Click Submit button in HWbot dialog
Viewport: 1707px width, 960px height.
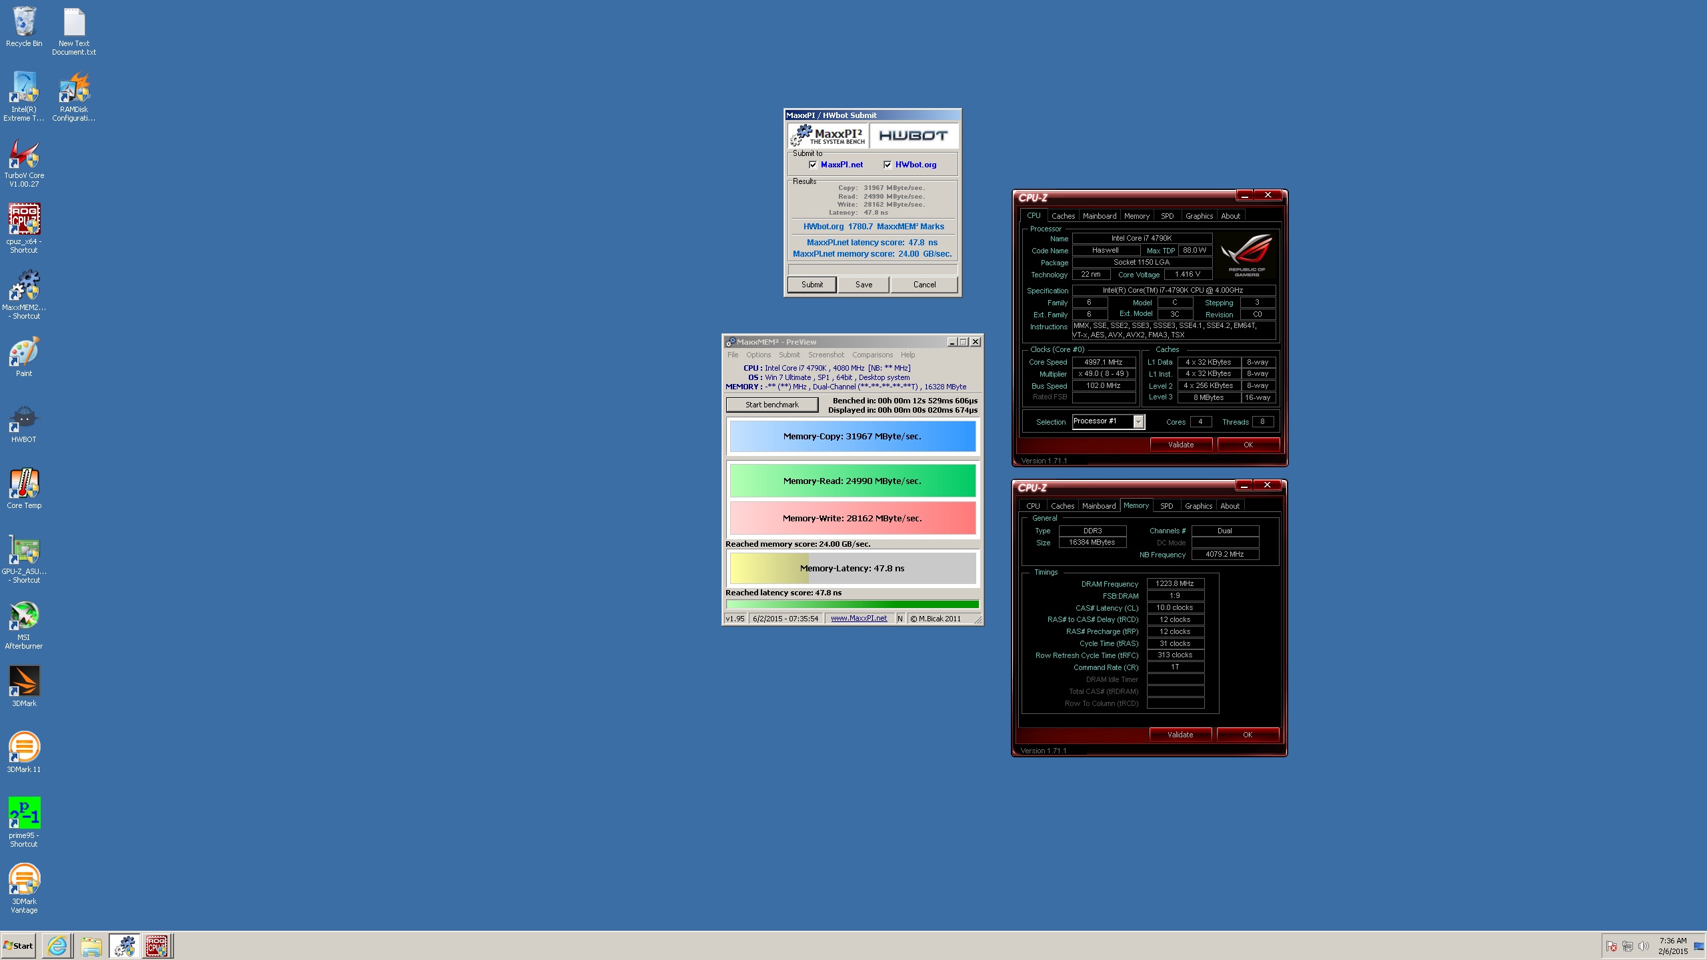811,285
